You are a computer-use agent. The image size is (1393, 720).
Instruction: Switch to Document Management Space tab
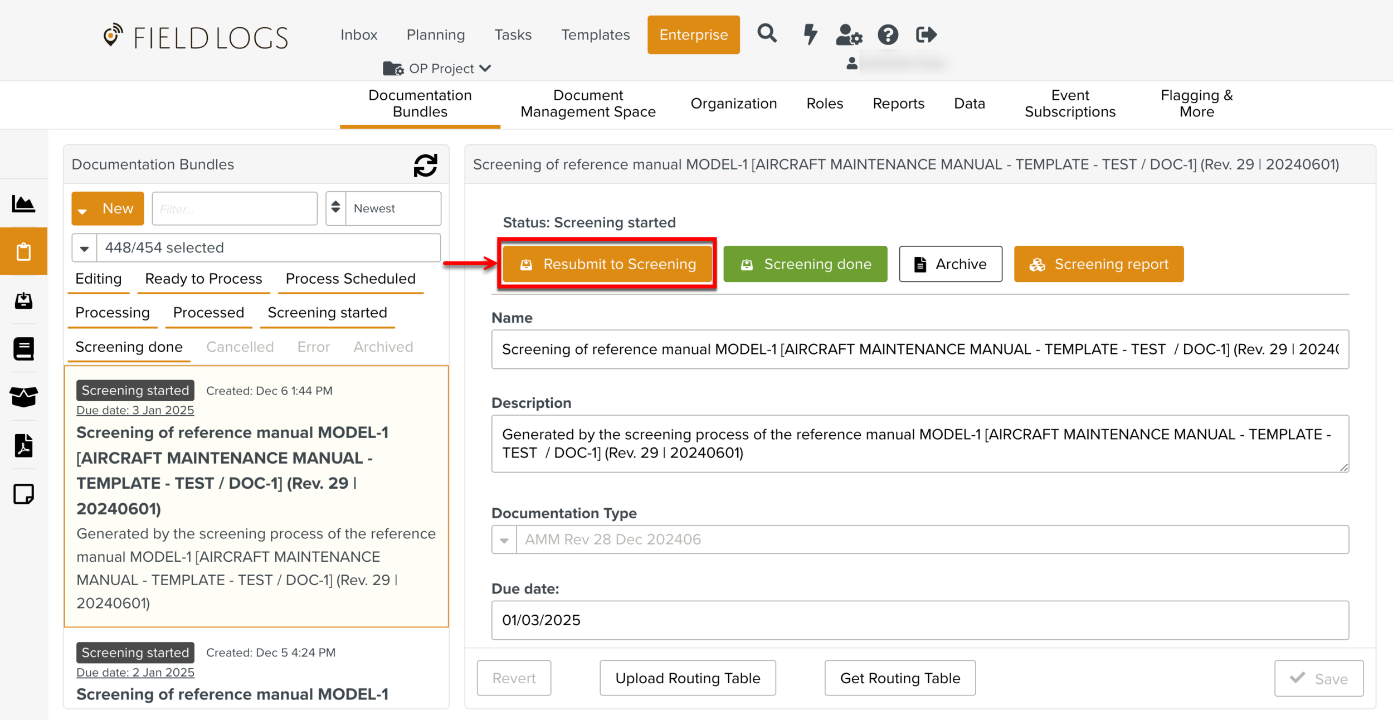click(588, 104)
